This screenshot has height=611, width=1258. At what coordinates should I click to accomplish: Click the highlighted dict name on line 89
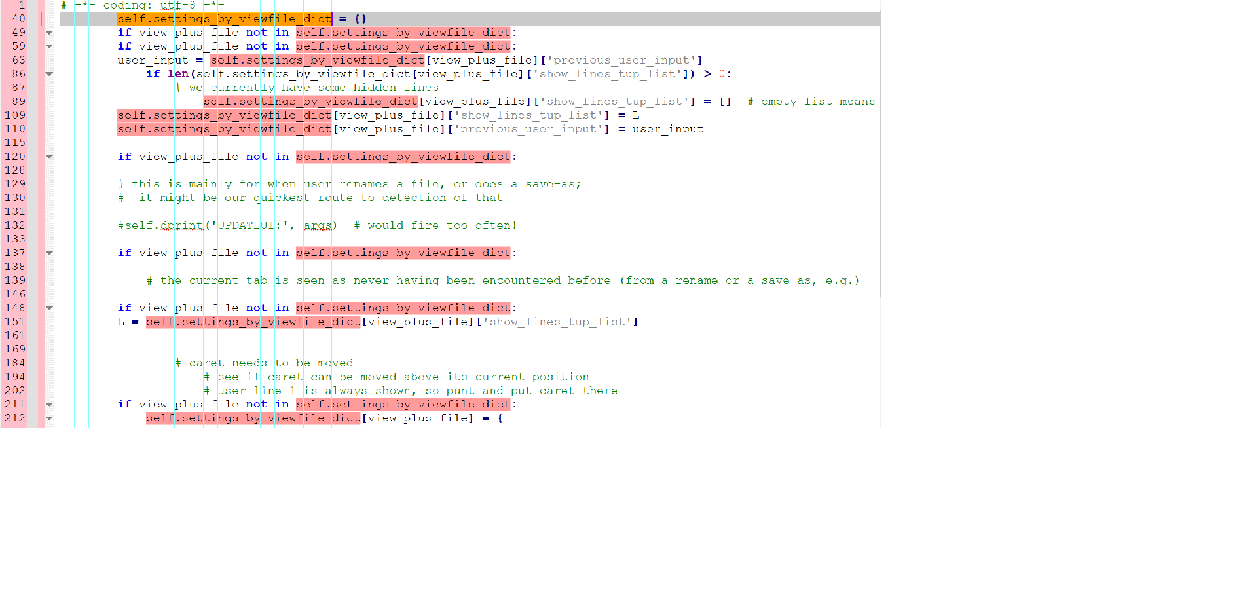[x=310, y=102]
